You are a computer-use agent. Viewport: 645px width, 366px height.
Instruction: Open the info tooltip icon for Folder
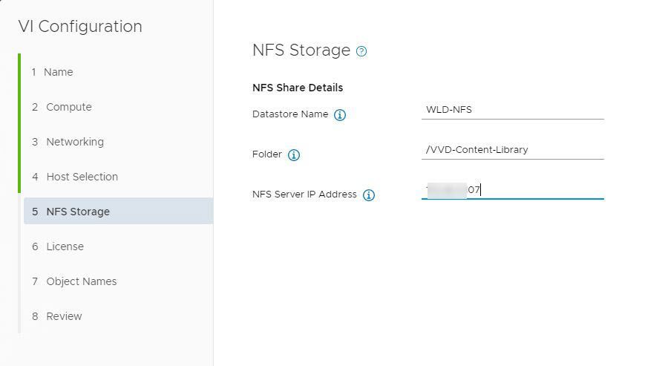coord(294,155)
